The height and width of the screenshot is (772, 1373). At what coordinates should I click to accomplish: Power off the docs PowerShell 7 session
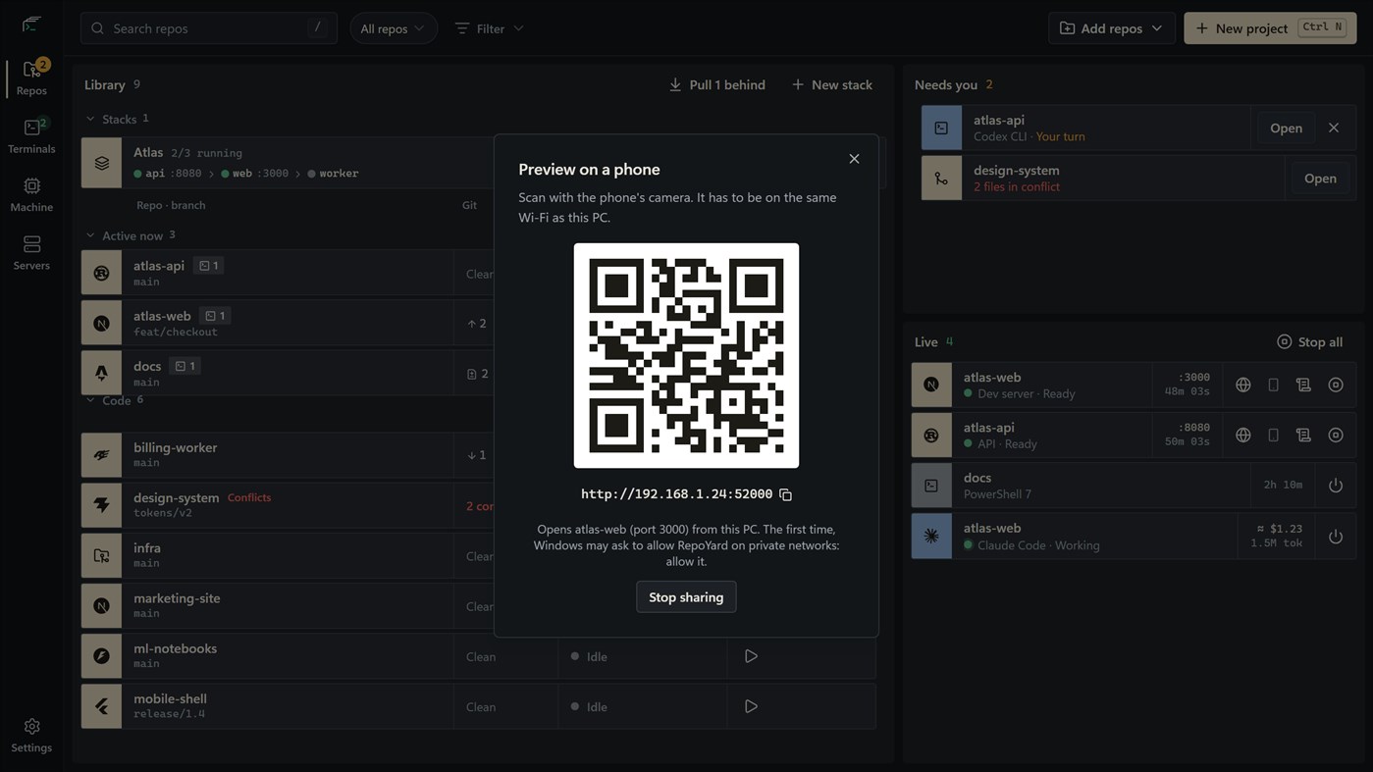pos(1336,486)
